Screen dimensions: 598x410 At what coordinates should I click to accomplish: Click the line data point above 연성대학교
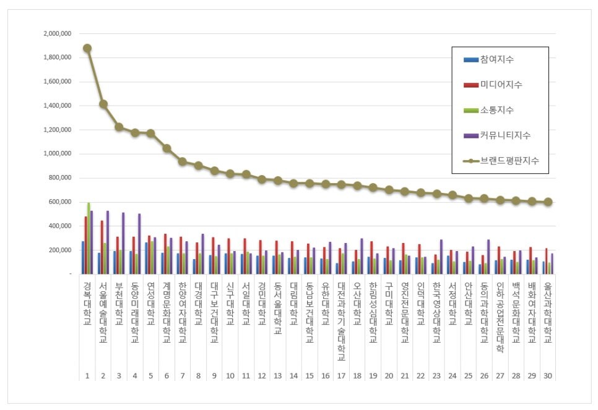coord(151,133)
